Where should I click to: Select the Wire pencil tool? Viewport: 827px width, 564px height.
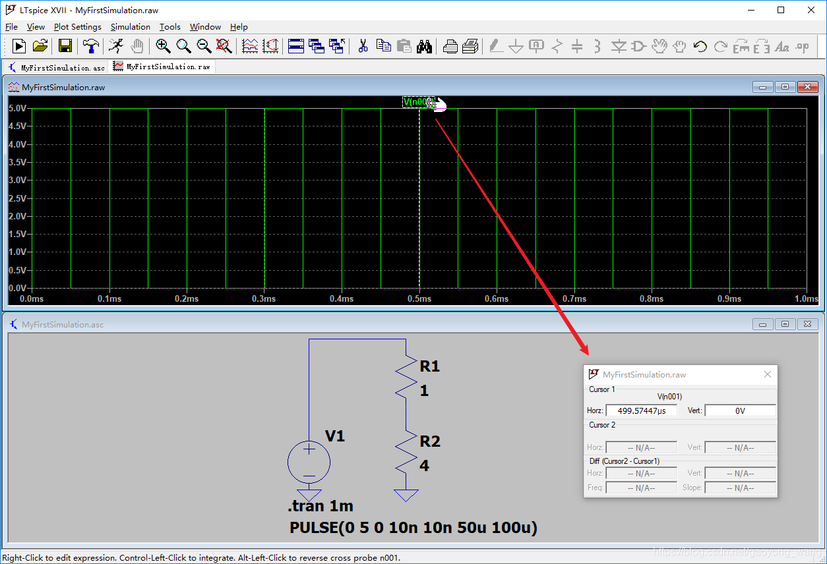pos(496,46)
